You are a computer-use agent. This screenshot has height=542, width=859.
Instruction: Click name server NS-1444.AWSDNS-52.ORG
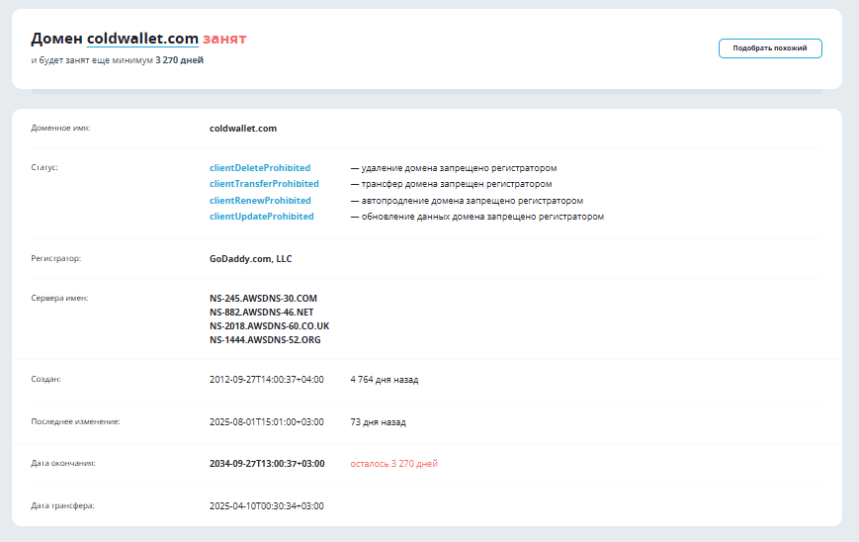tap(264, 339)
